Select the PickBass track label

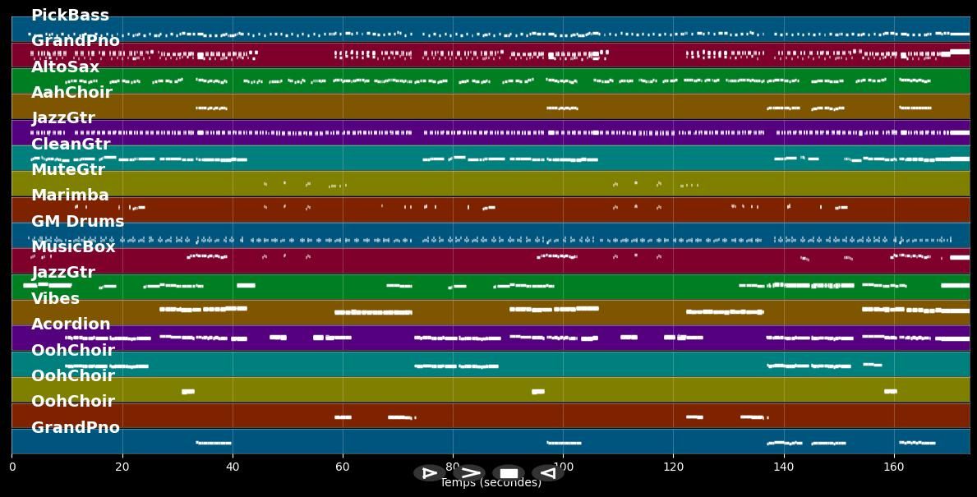70,16
